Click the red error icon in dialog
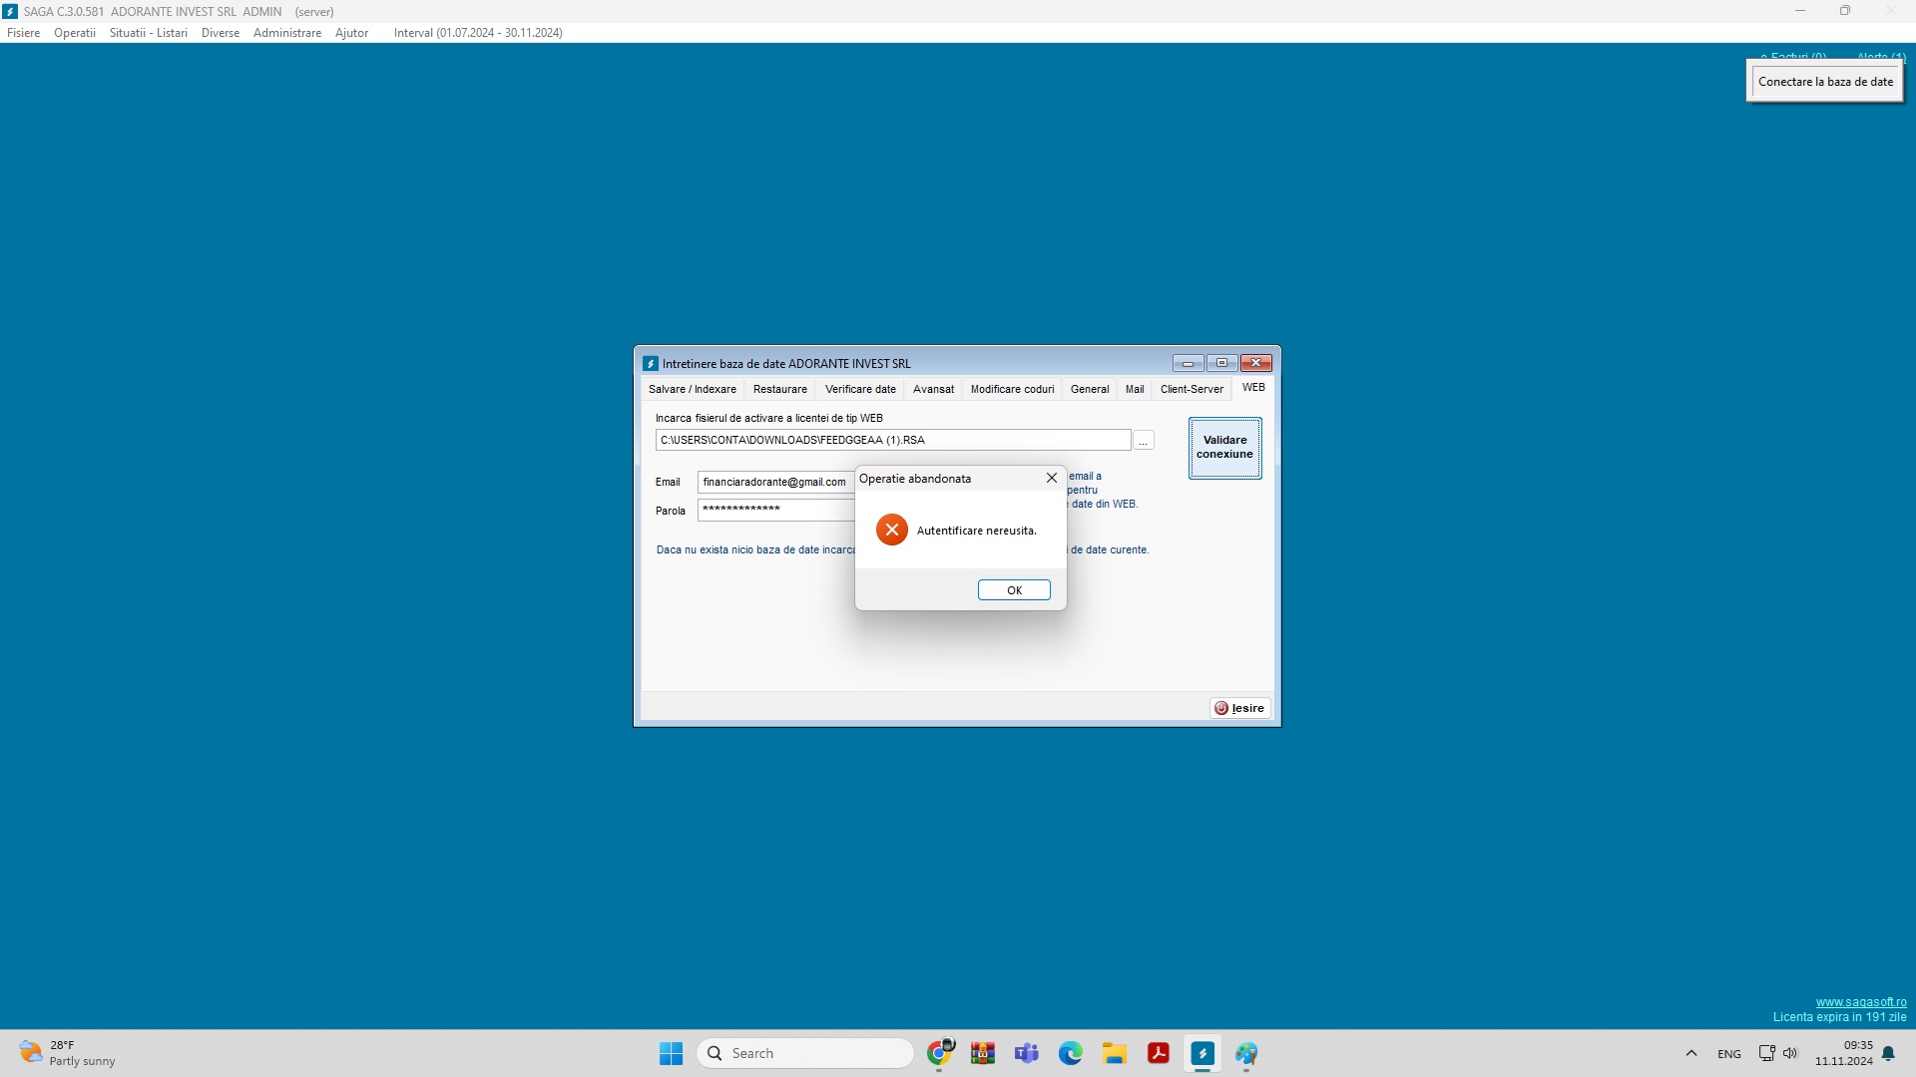 (892, 530)
